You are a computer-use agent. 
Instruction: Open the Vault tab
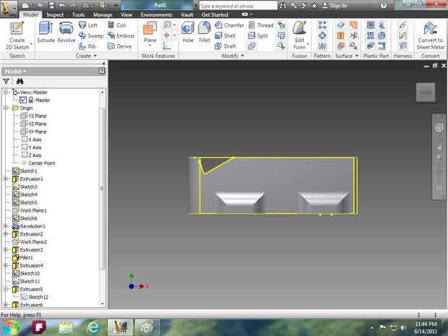click(187, 14)
